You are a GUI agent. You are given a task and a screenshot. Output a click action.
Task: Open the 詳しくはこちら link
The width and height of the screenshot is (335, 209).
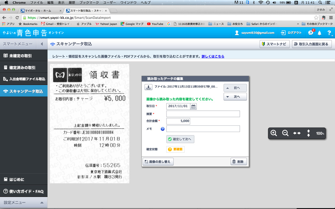[x=213, y=56]
